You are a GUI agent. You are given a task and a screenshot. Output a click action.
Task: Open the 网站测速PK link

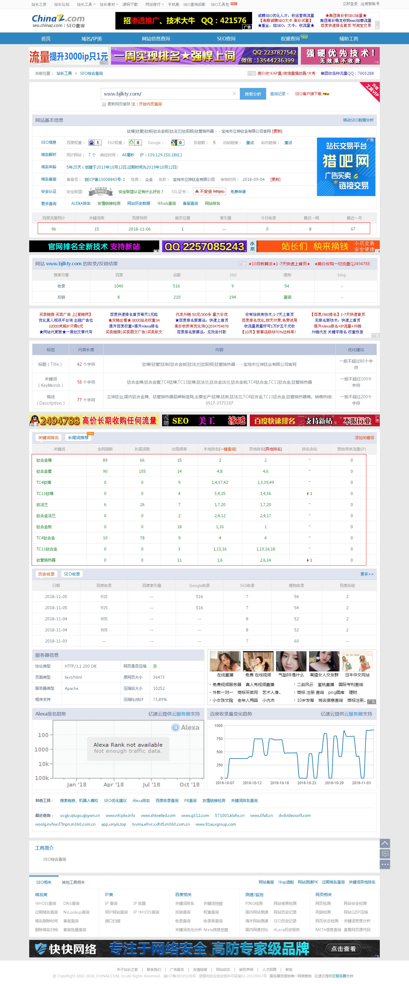point(308,882)
